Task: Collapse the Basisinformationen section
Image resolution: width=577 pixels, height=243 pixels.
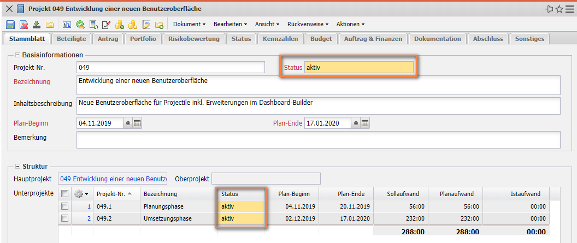Action: (17, 55)
